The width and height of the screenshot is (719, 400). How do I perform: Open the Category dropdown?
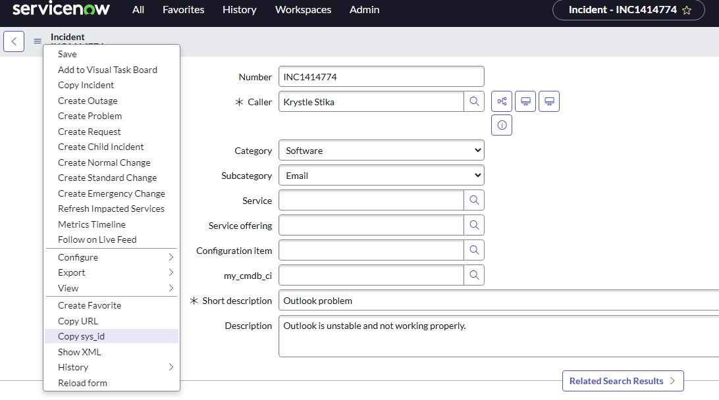click(x=381, y=151)
